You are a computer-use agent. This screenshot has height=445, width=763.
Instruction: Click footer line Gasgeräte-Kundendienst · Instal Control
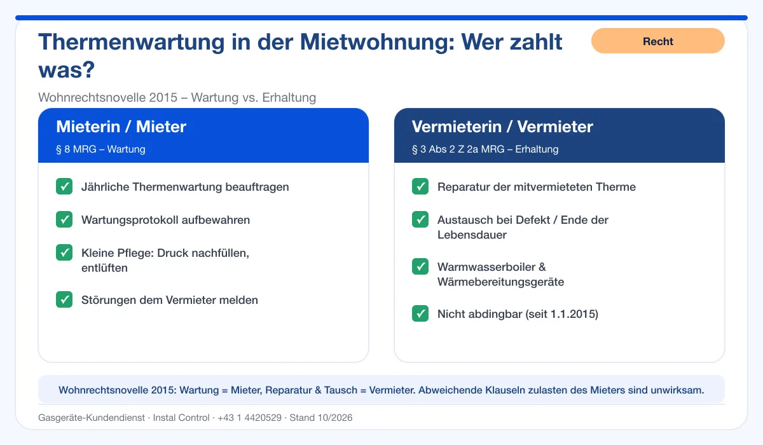click(x=195, y=418)
